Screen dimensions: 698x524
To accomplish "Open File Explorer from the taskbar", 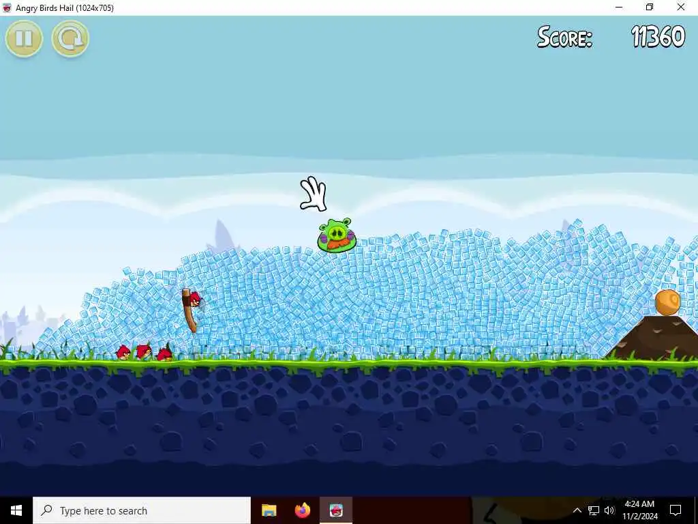I will [269, 510].
